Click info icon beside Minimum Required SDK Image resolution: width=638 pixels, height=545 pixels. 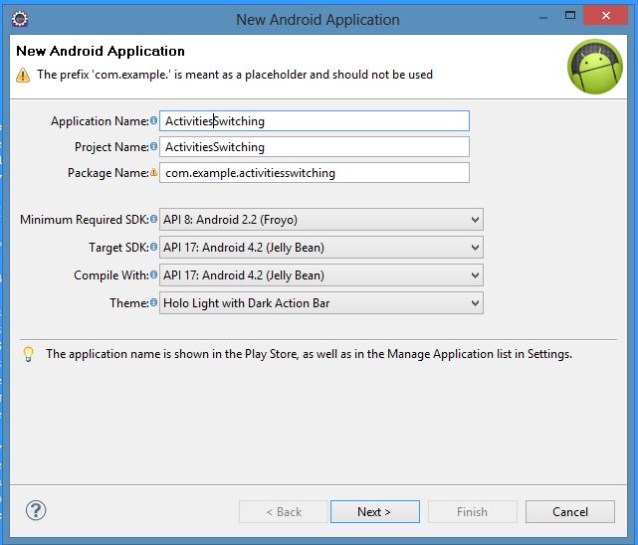(x=154, y=220)
